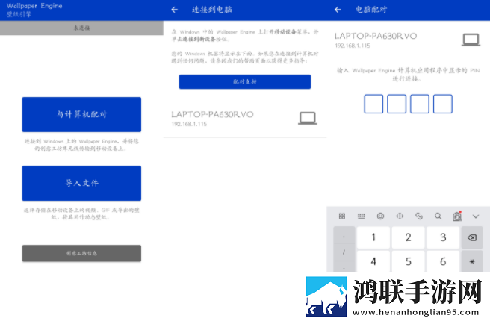Collapse the keyboard with the down chevron
The image size is (490, 321).
pyautogui.click(x=476, y=216)
